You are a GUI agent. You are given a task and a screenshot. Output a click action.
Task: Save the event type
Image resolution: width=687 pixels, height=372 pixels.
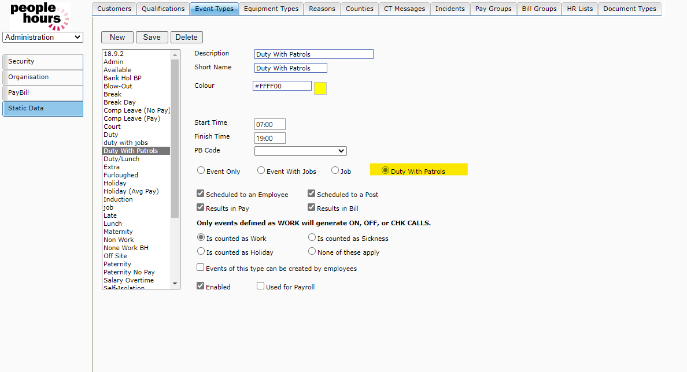pos(152,38)
